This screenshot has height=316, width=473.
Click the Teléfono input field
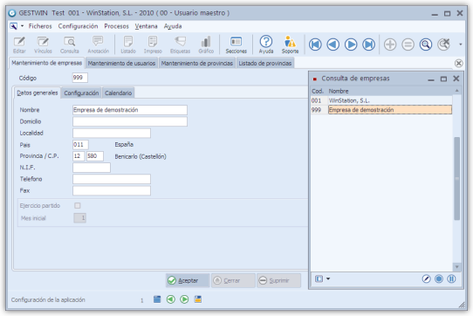click(112, 179)
